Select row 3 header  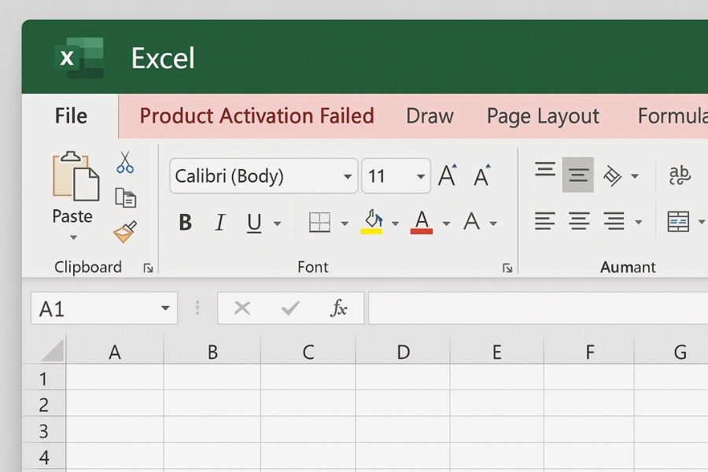point(44,430)
